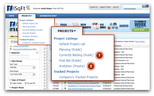
Task: Tick the checkbox in row 1107629
Action: pyautogui.click(x=47, y=86)
